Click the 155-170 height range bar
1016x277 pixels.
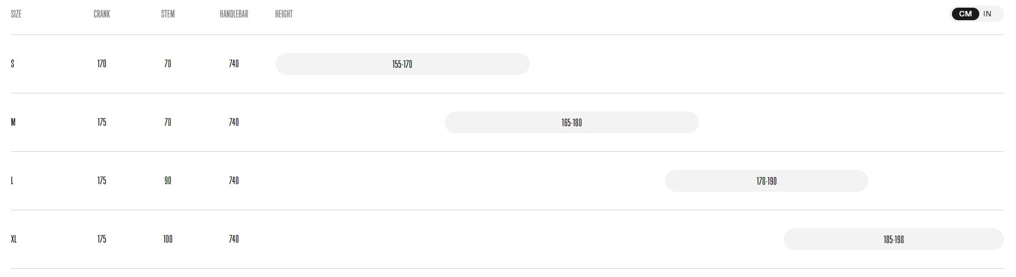point(402,64)
